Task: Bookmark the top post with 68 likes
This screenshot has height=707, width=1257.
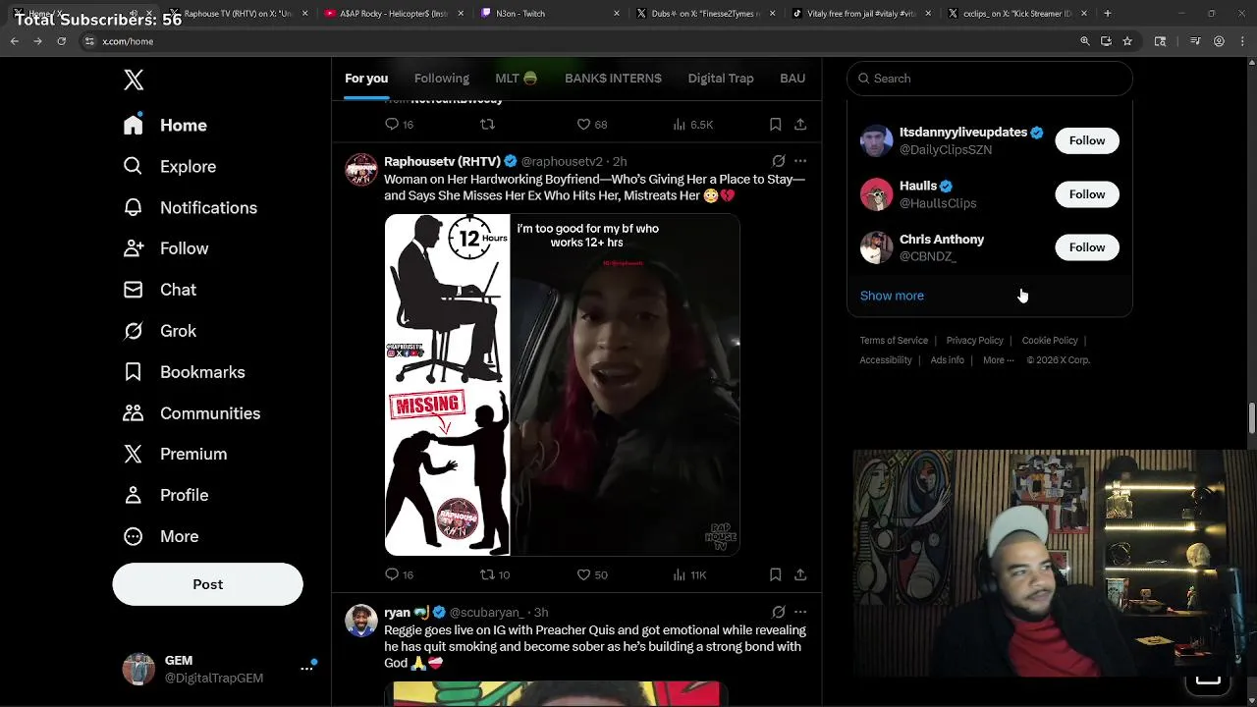Action: 775,125
